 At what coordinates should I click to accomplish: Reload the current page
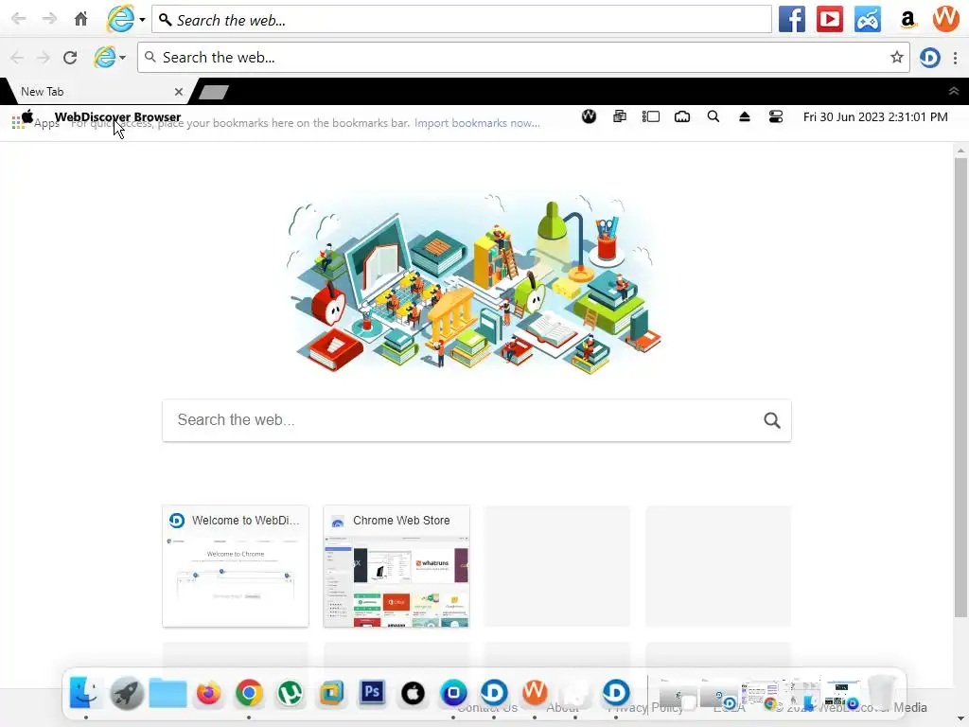tap(70, 58)
